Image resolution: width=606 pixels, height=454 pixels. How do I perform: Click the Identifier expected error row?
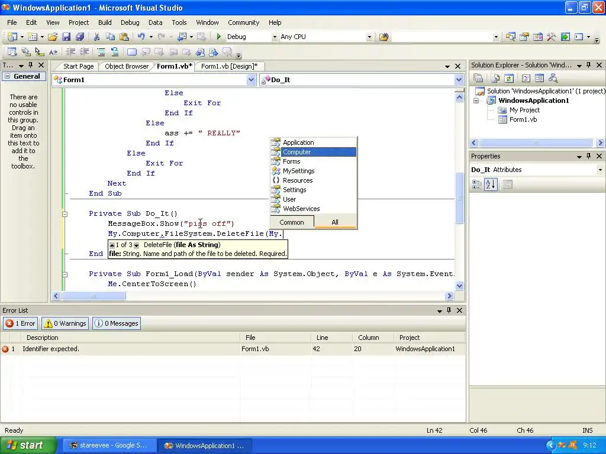click(x=233, y=349)
